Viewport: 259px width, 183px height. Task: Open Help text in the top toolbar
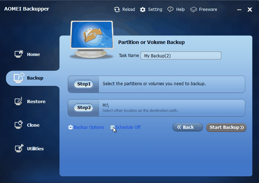pos(181,10)
